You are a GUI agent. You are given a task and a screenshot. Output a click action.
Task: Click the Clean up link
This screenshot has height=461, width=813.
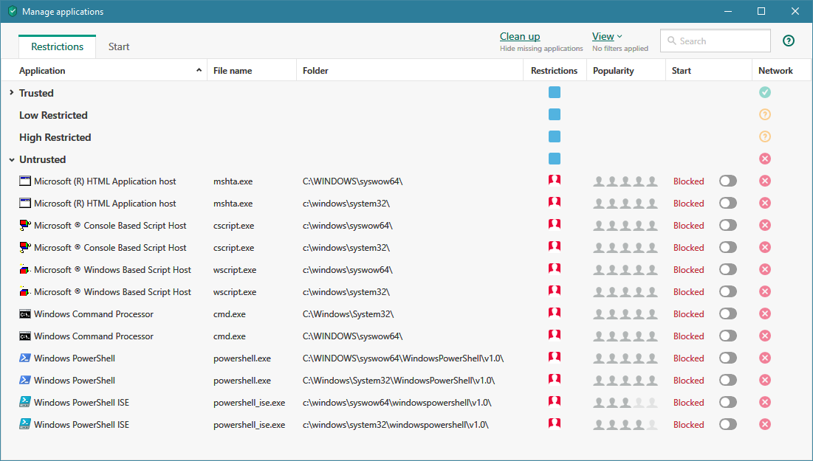(x=520, y=36)
